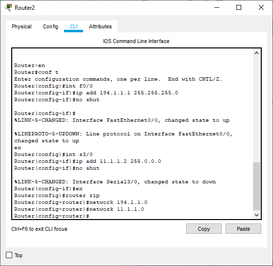Click the 'Enter configuration commands' message line
Image resolution: width=273 pixels, height=266 pixels.
(x=118, y=79)
